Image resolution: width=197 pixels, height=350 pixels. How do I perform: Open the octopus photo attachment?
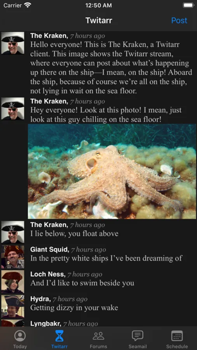pos(112,171)
